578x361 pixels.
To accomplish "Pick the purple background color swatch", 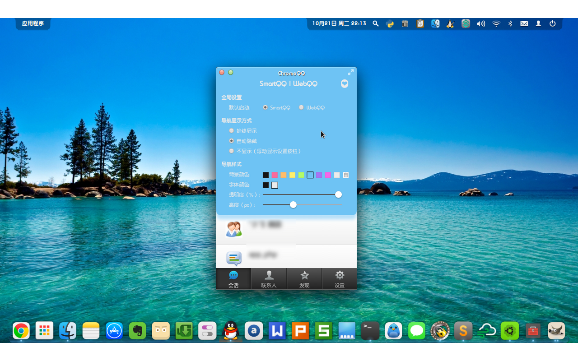I will (x=319, y=175).
